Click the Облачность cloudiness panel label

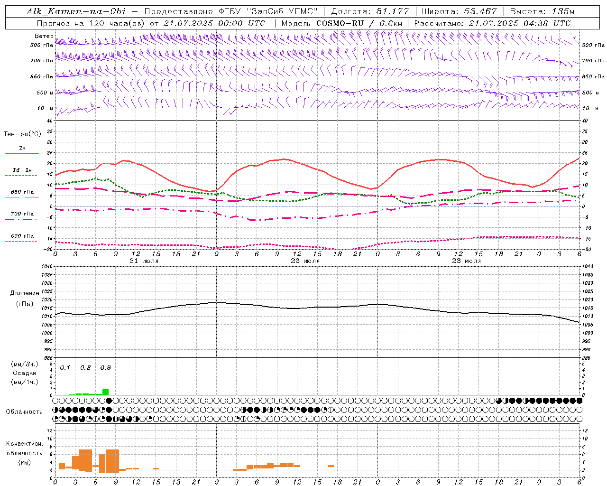pyautogui.click(x=24, y=411)
